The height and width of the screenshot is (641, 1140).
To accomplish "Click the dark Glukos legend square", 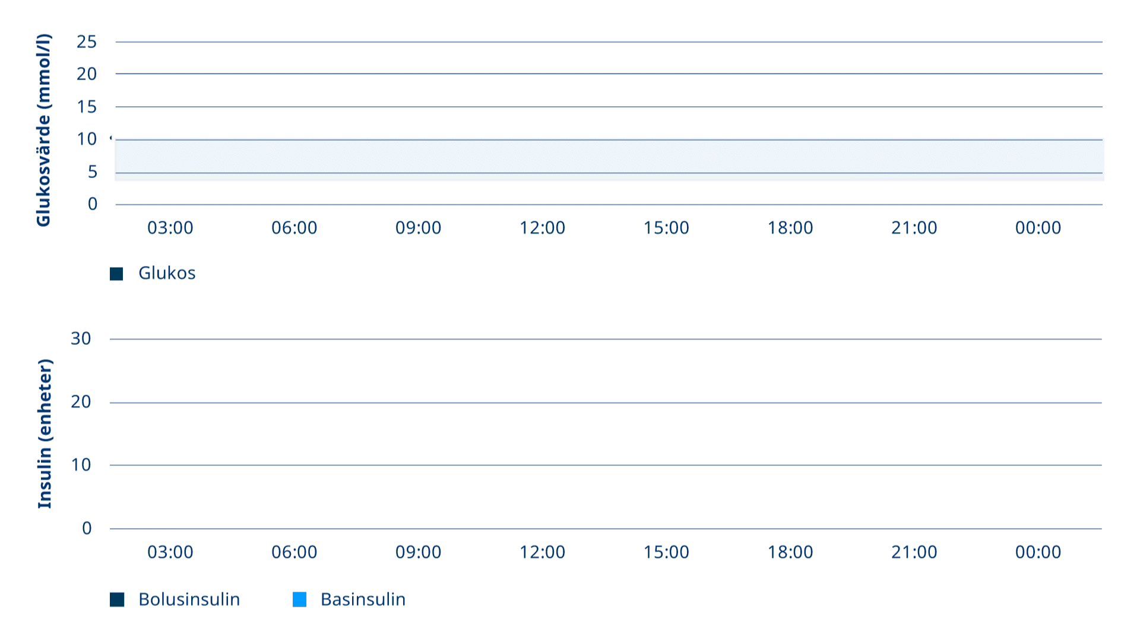I will [x=116, y=274].
